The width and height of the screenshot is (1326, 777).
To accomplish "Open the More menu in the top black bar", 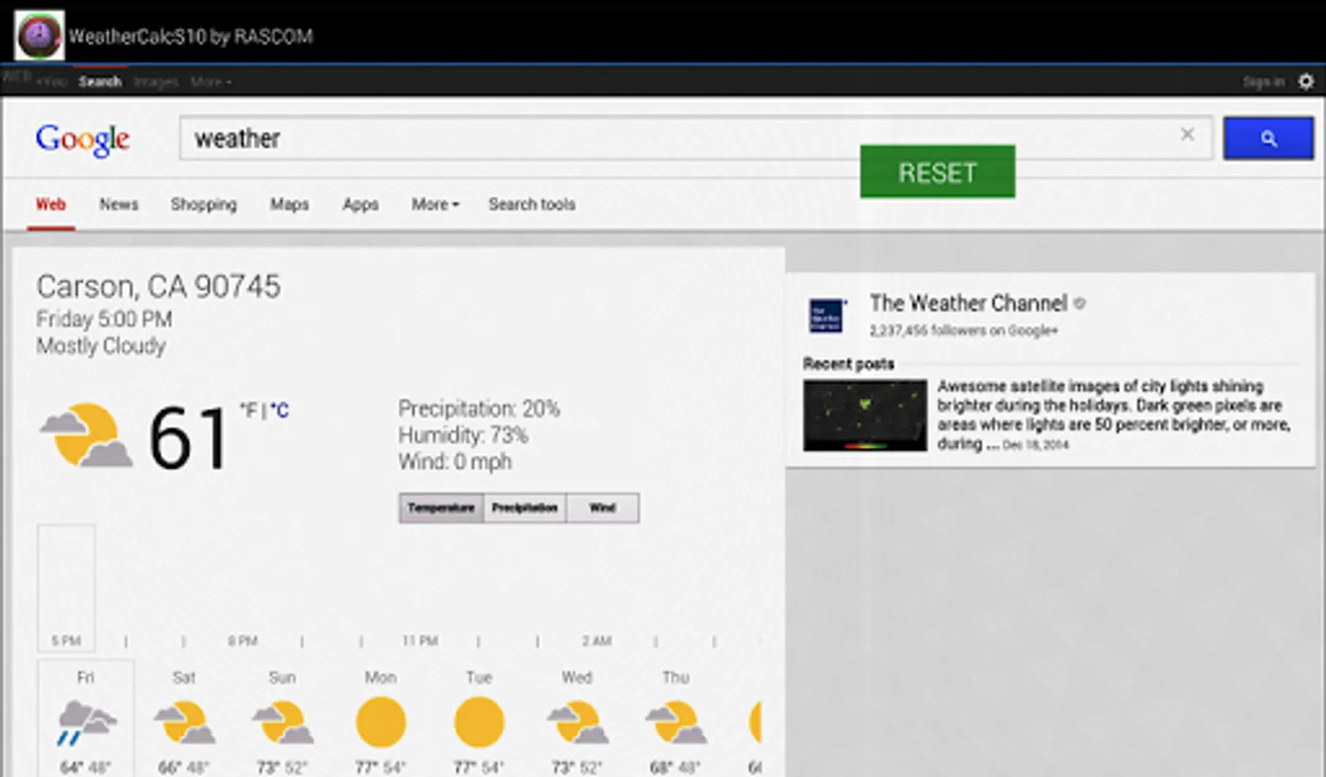I will click(211, 82).
